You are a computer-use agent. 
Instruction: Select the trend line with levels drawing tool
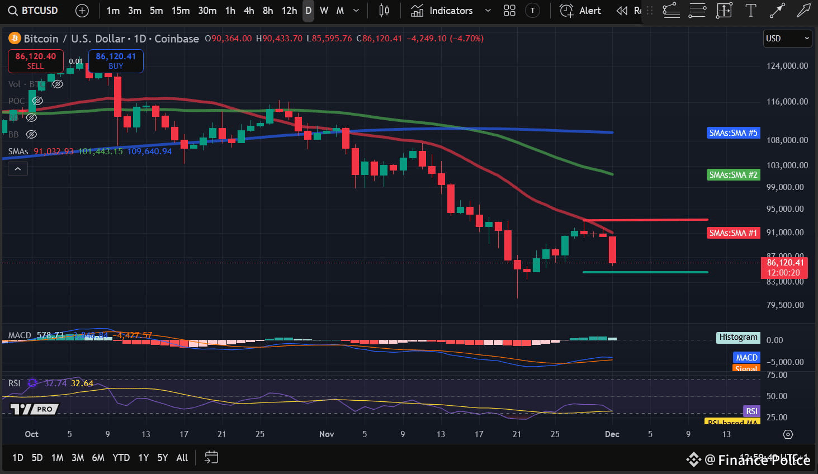pyautogui.click(x=672, y=11)
